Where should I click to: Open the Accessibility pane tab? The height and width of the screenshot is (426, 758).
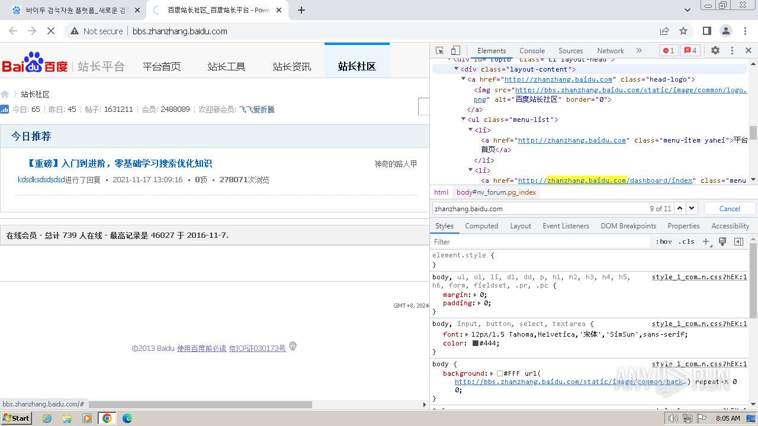pos(730,226)
